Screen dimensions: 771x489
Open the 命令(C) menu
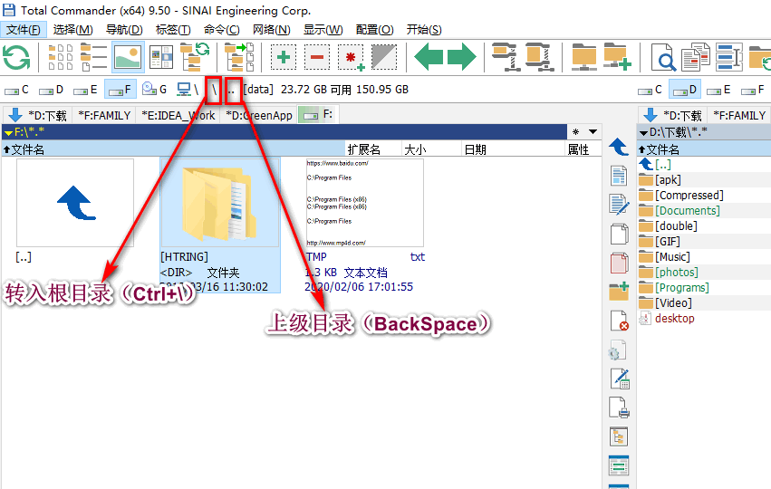(222, 30)
